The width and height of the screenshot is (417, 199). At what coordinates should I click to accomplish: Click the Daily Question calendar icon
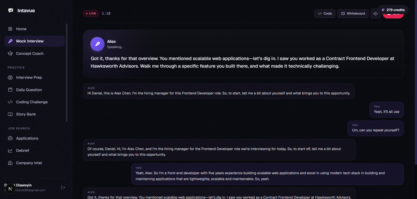pos(10,90)
